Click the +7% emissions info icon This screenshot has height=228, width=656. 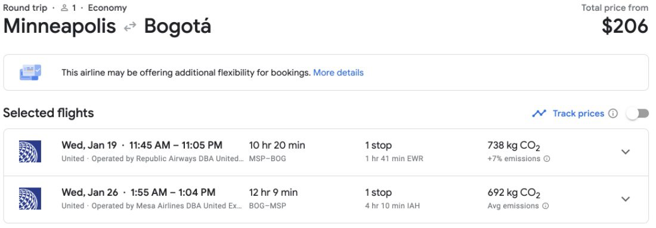tap(546, 159)
